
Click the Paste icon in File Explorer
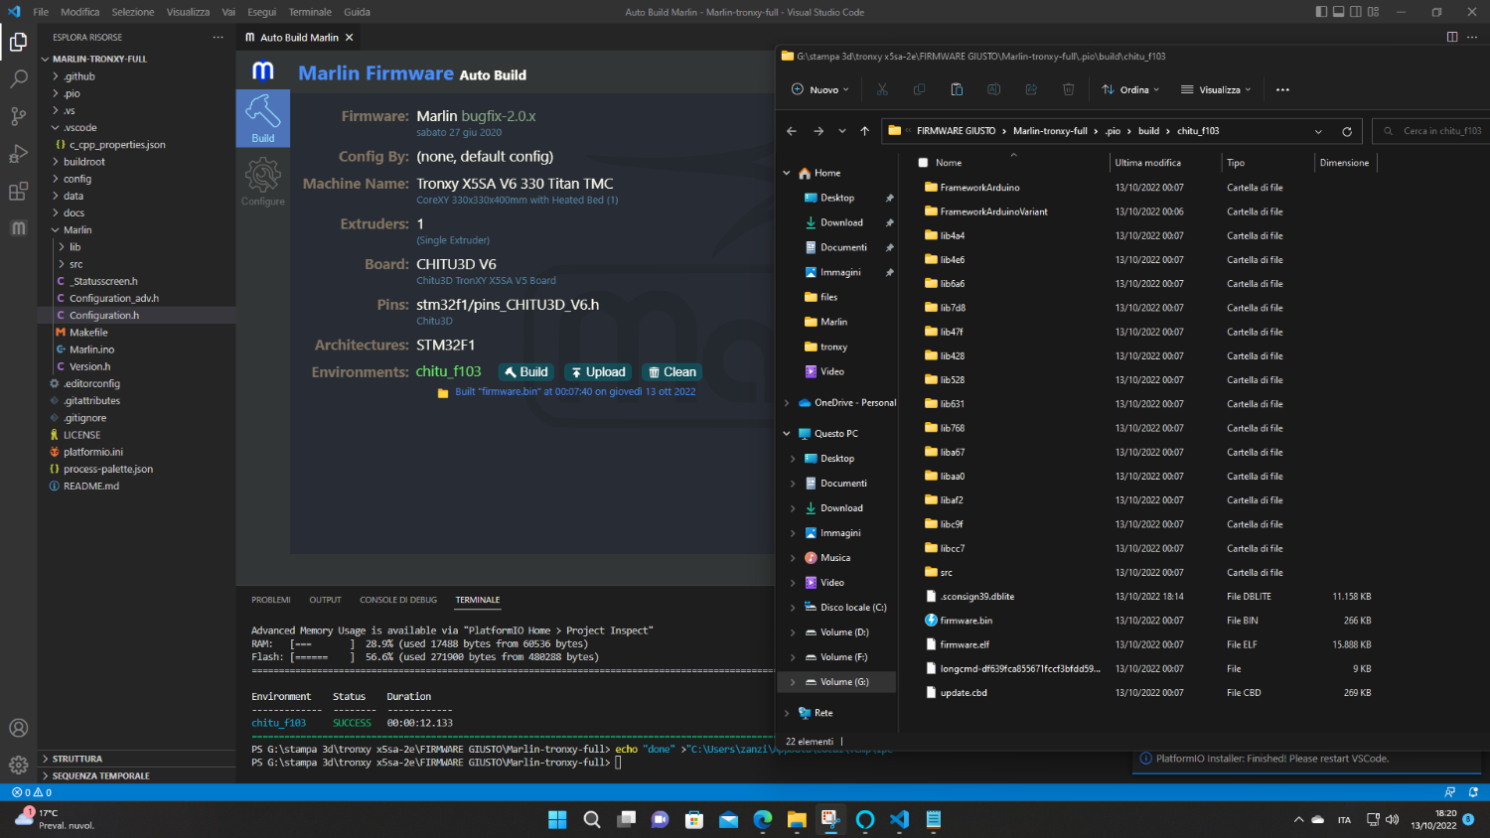point(957,89)
